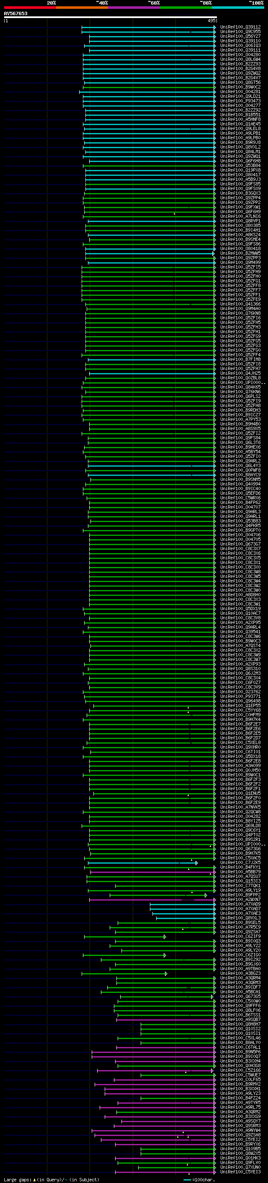This screenshot has width=268, height=1183.
Task: Click hit label UniRef100_Q9FS85
Action: 240,184
